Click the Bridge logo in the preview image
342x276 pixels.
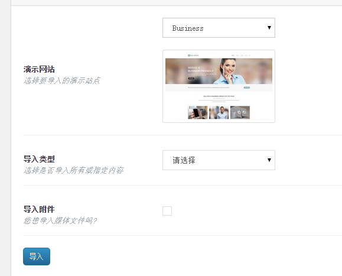(193, 56)
